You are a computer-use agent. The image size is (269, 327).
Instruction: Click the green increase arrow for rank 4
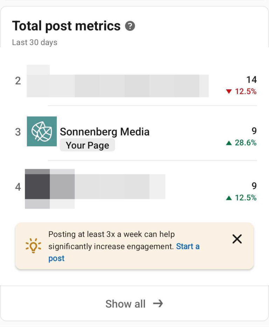(230, 197)
